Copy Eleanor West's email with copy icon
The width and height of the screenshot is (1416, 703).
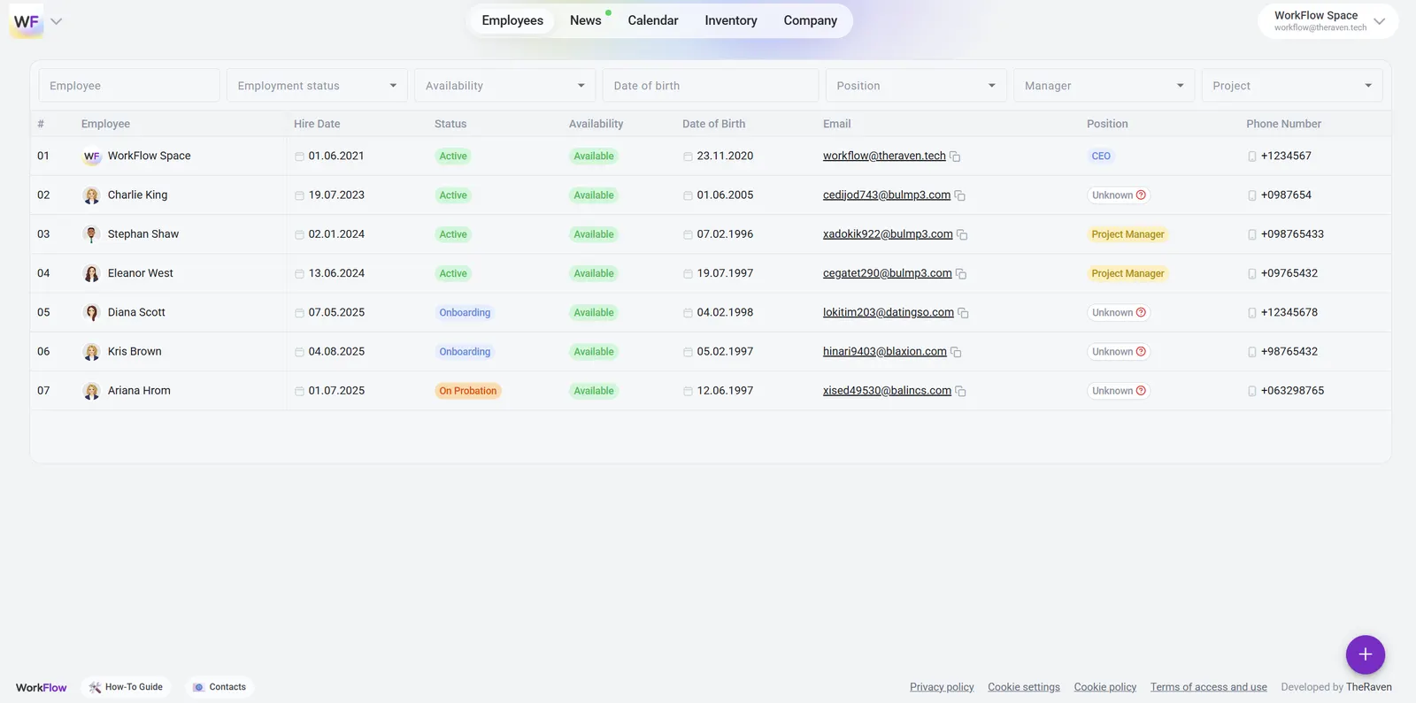tap(961, 274)
